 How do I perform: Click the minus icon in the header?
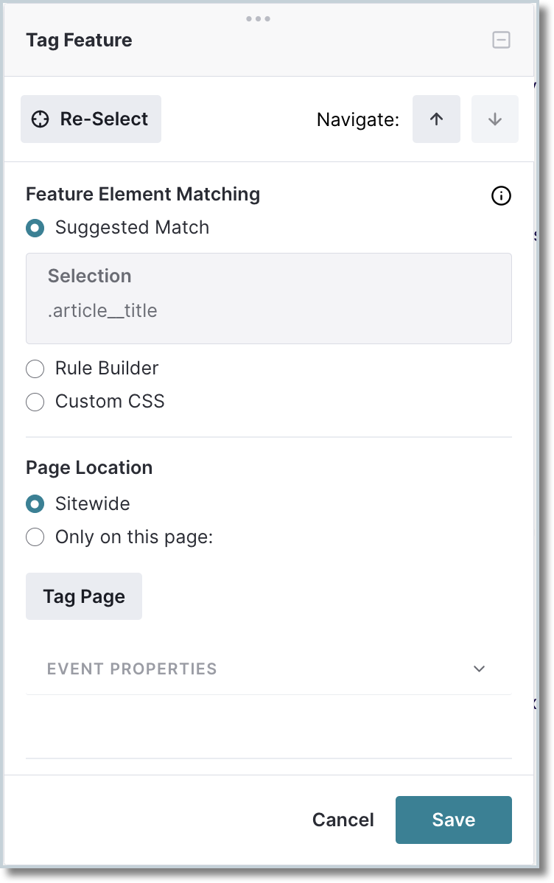tap(501, 40)
